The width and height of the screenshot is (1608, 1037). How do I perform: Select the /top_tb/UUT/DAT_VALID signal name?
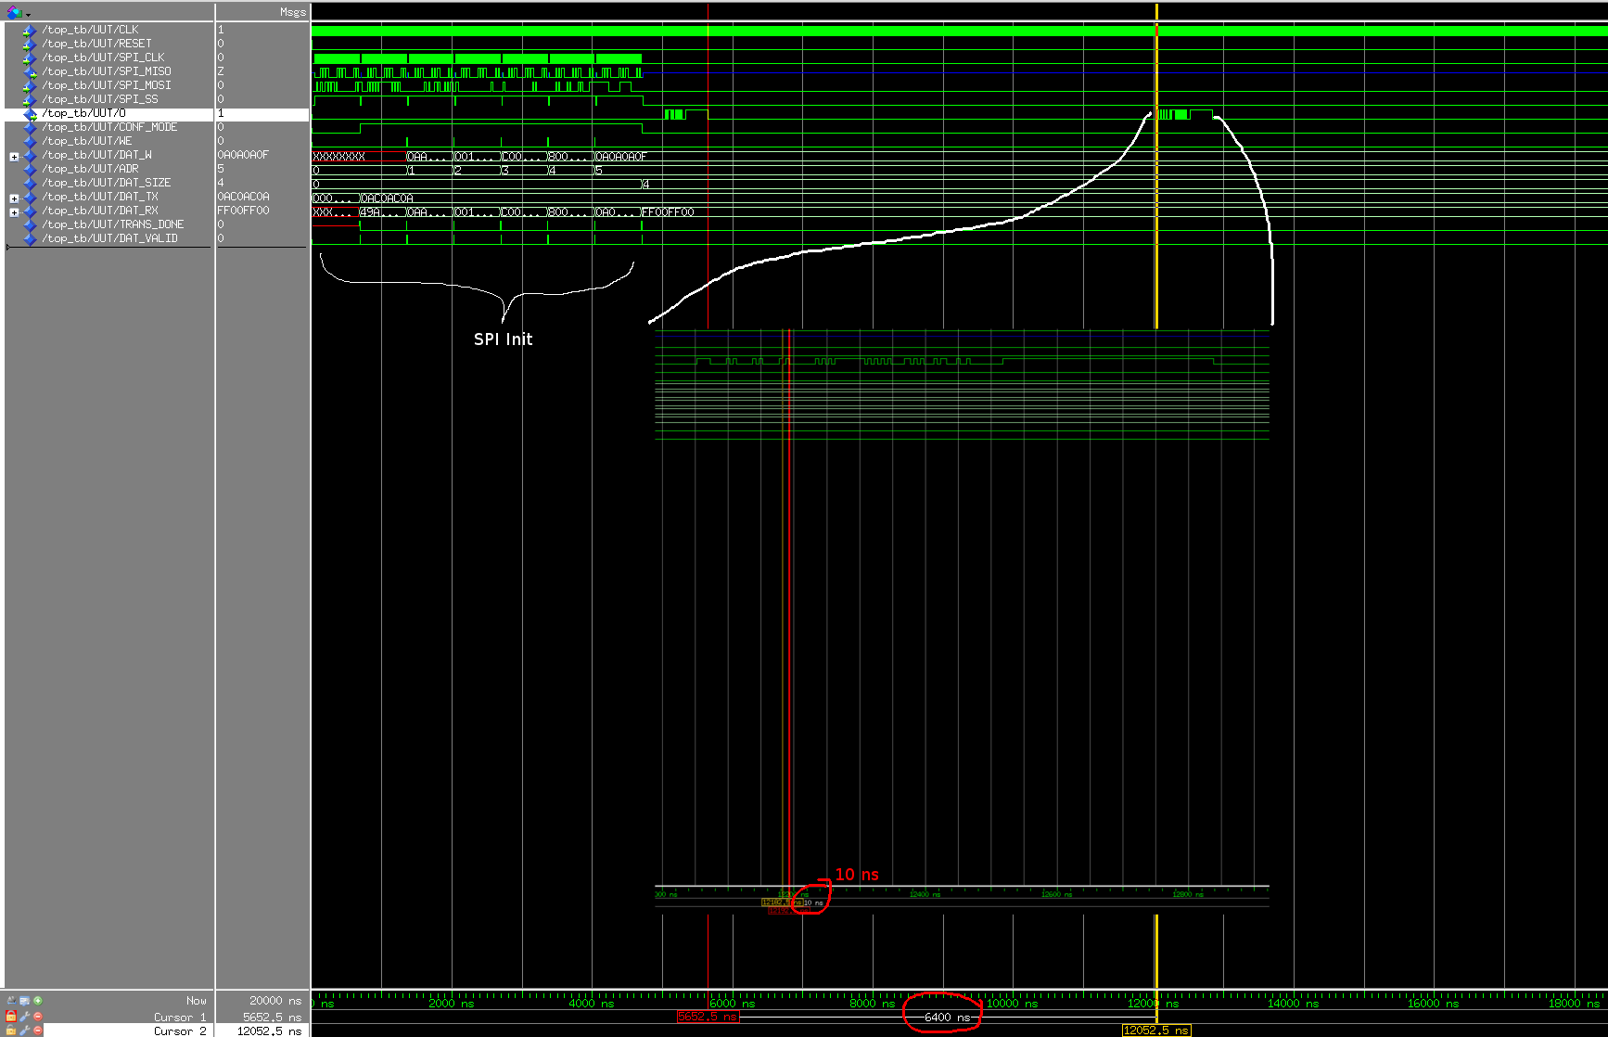[109, 238]
